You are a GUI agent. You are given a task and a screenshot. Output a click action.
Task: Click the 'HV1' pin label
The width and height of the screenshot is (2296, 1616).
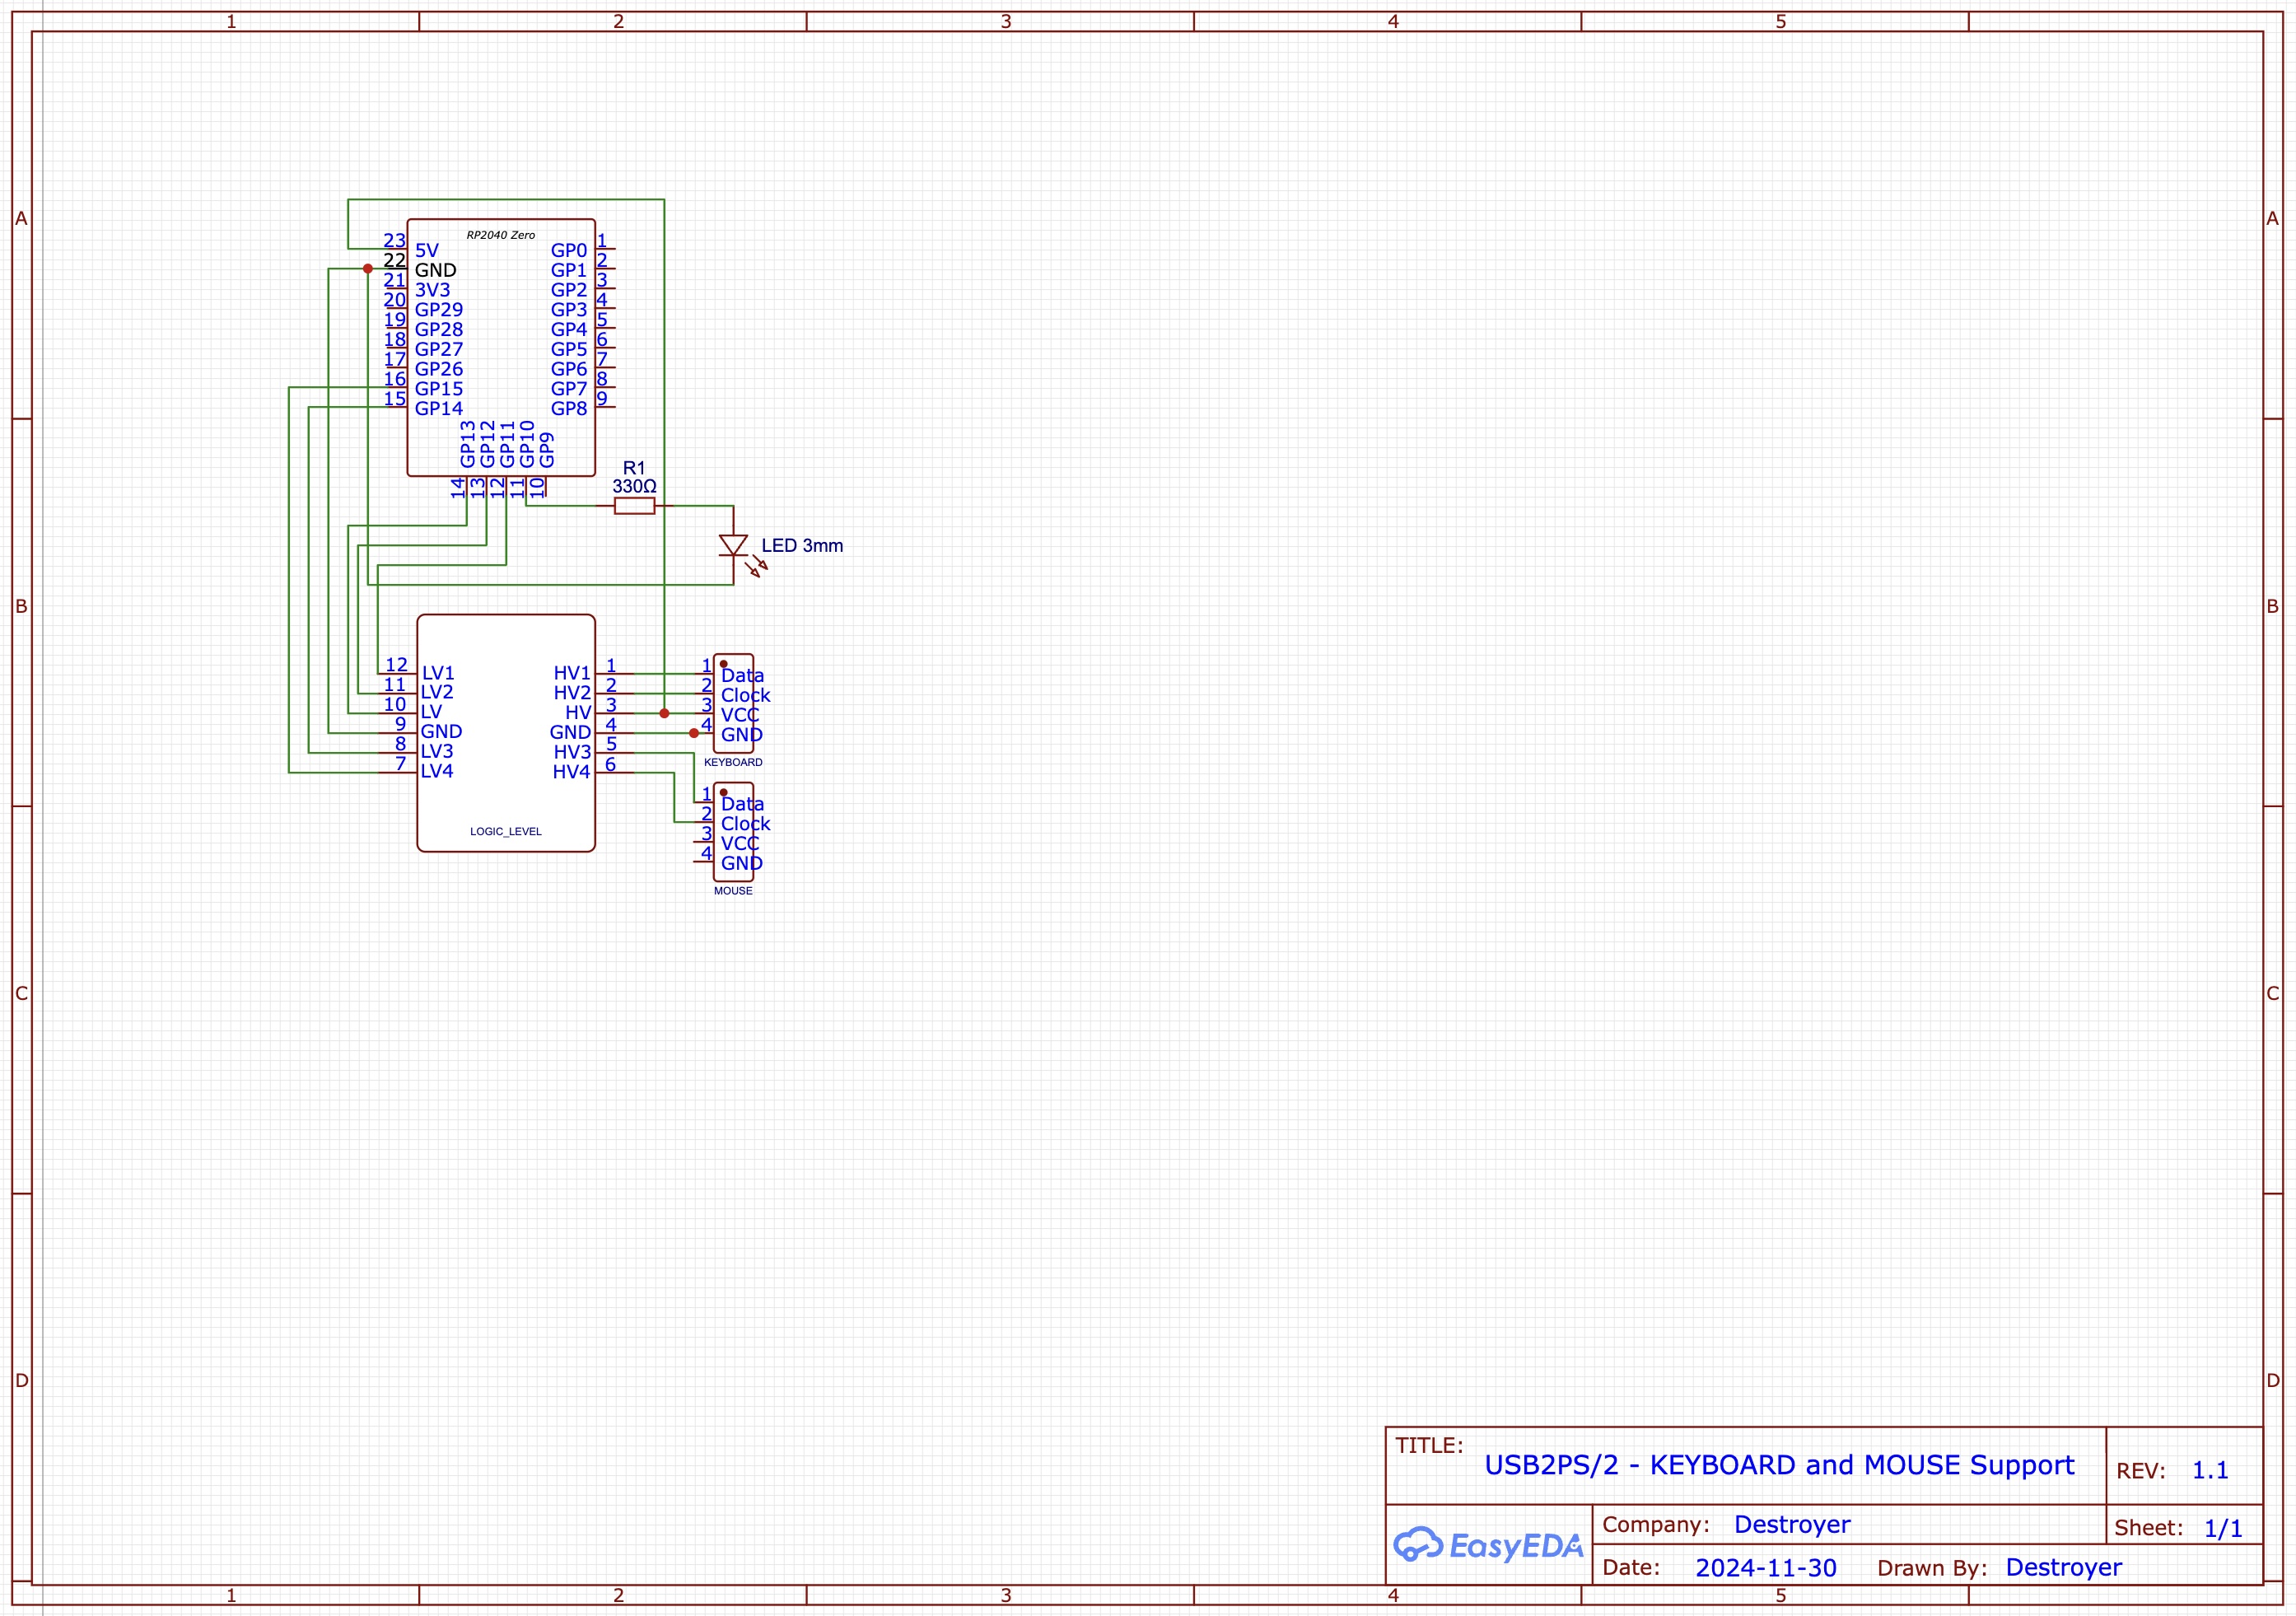click(x=572, y=673)
